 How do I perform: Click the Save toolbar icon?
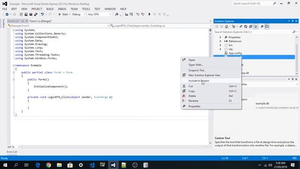[31, 15]
